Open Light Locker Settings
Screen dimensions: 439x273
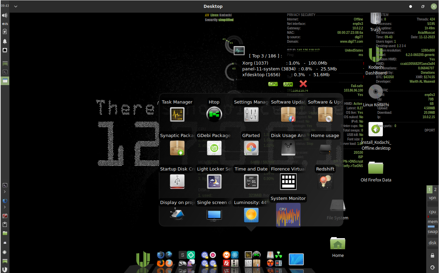(x=214, y=181)
